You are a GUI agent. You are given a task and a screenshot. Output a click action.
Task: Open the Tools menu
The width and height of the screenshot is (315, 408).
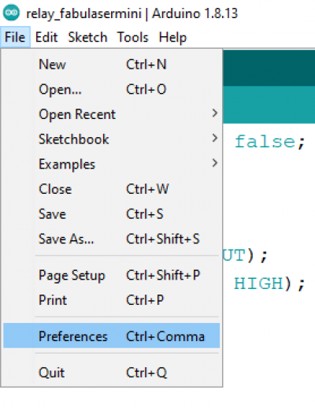pos(133,37)
